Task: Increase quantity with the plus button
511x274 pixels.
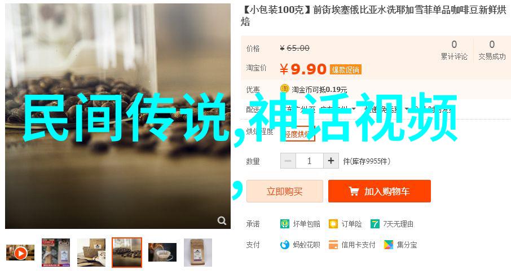Action: pyautogui.click(x=331, y=161)
